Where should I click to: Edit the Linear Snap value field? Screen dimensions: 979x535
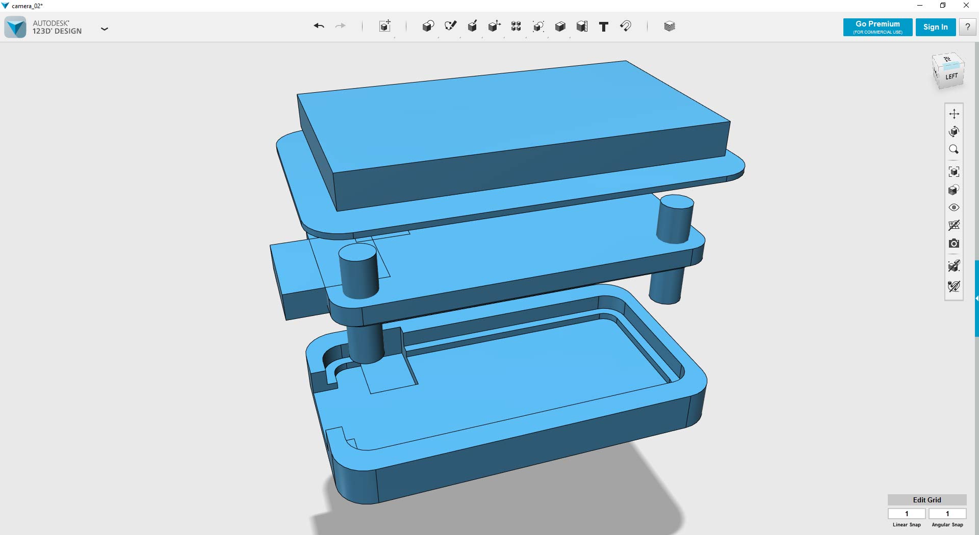point(907,514)
